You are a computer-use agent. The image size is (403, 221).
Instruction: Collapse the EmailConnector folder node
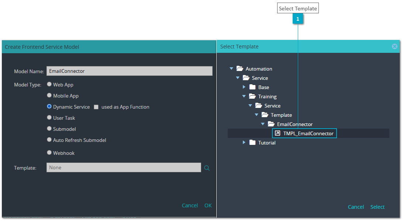263,124
